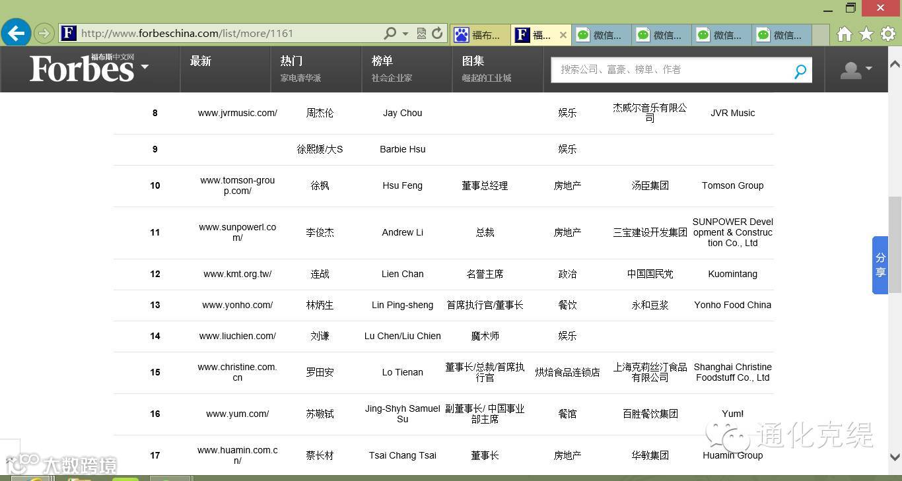Select the text Andrew Li
Image resolution: width=902 pixels, height=481 pixels.
[403, 232]
